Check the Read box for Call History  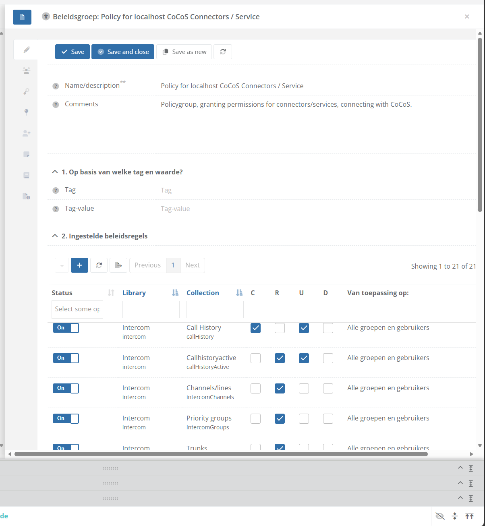click(x=280, y=328)
